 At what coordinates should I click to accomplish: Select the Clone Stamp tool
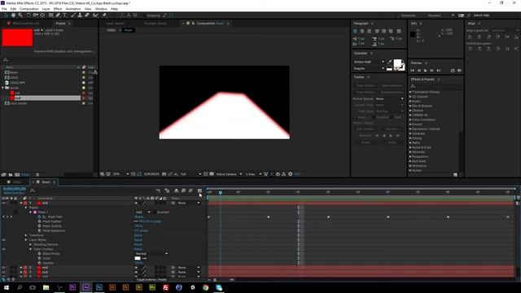(80, 15)
